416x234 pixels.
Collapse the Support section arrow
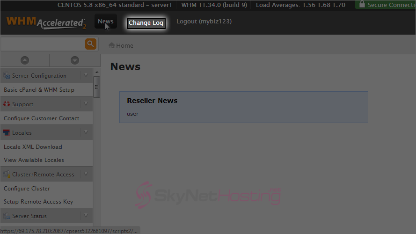pos(86,103)
